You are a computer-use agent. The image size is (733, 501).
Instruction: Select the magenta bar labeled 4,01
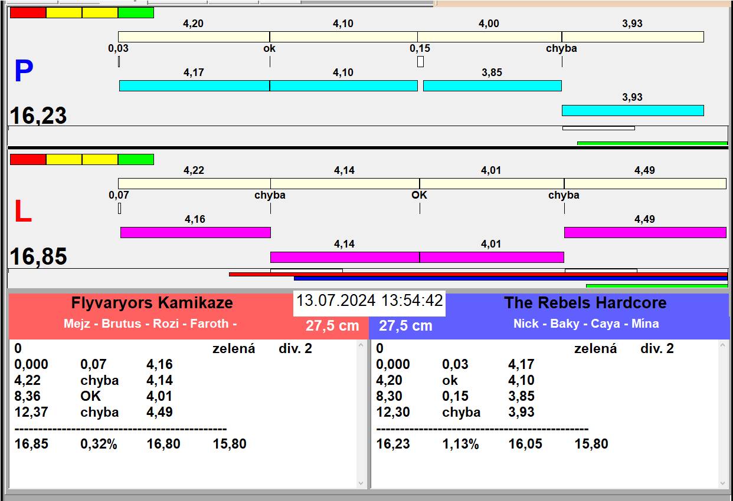492,257
